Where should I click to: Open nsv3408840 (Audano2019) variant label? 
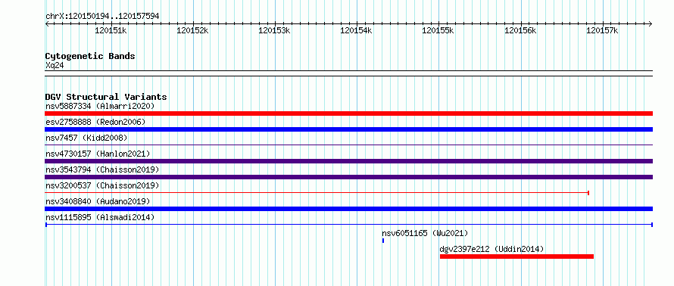pos(98,201)
